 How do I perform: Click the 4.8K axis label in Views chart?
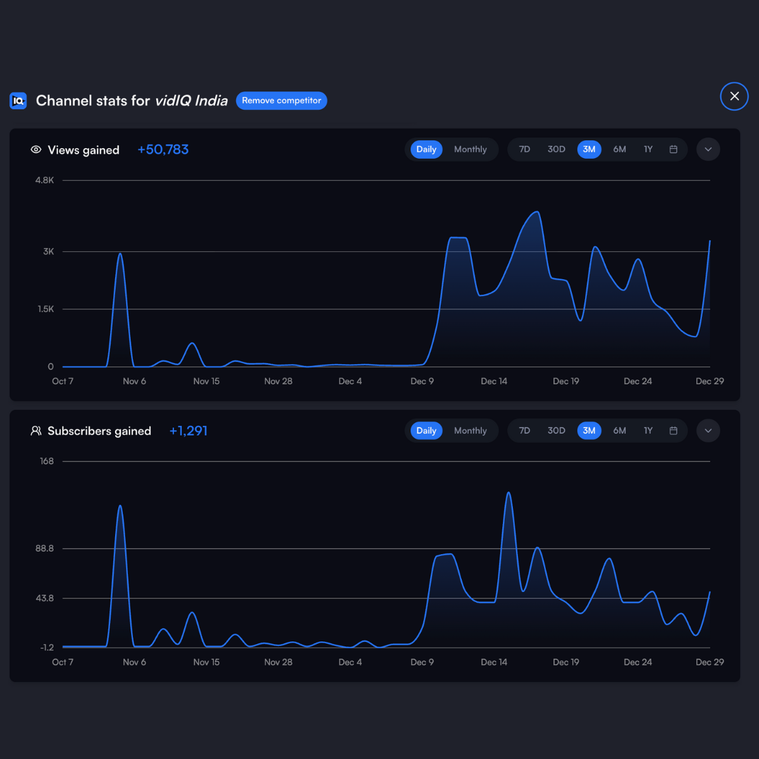point(45,180)
